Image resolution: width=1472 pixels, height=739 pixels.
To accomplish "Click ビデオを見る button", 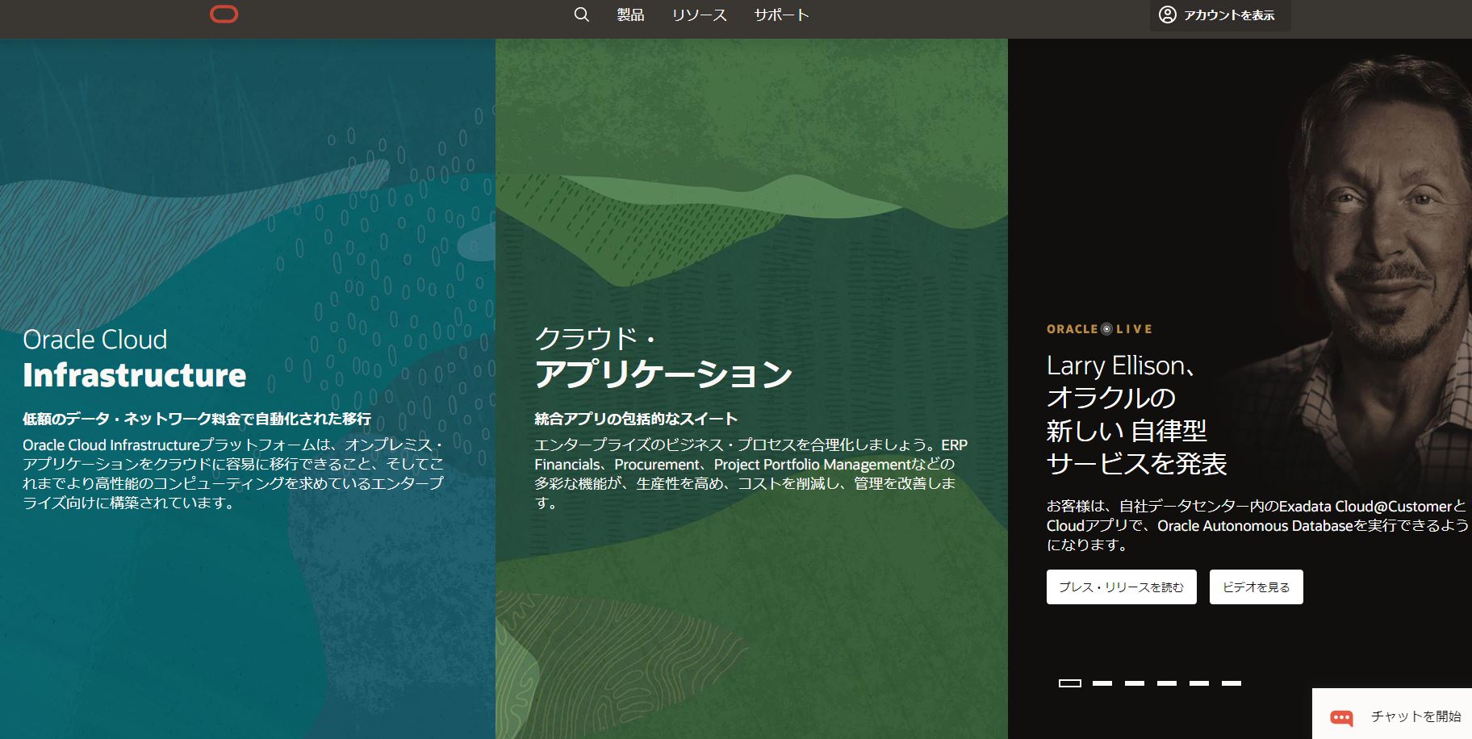I will coord(1256,587).
